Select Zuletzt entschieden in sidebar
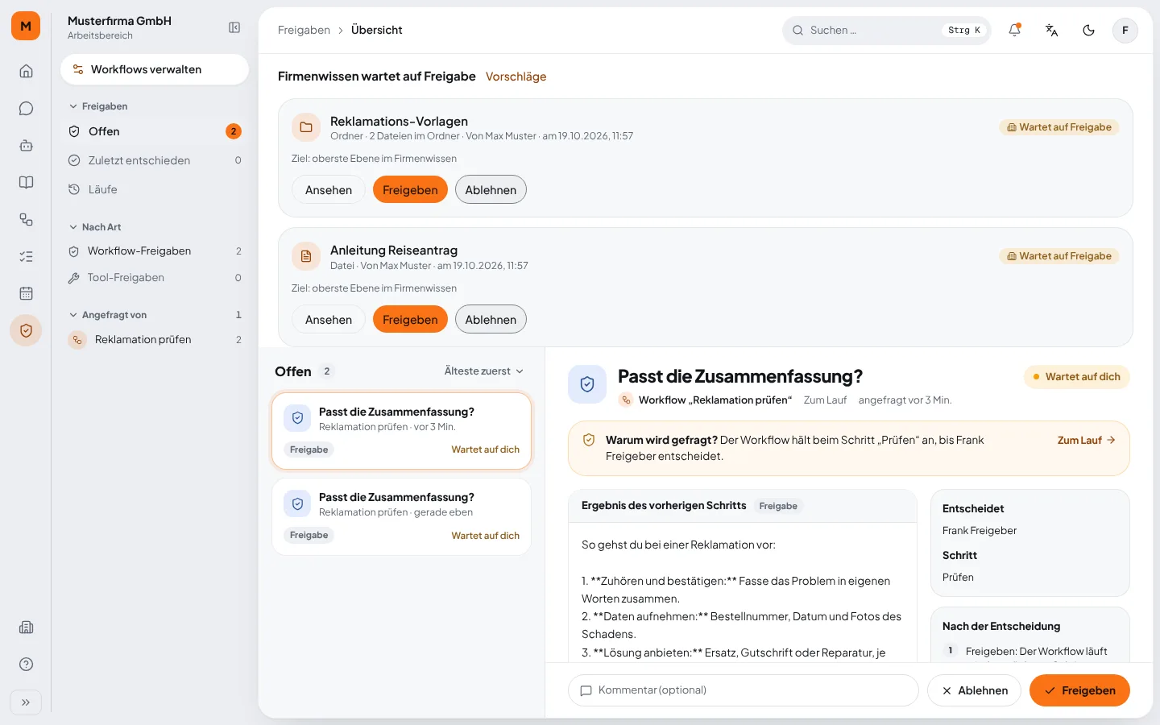1160x725 pixels. (x=155, y=160)
